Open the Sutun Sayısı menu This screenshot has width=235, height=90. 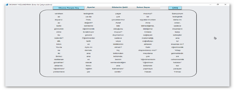(x=143, y=7)
